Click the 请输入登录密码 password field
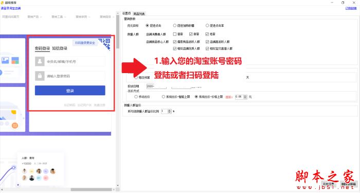The width and height of the screenshot is (360, 193). coord(75,76)
